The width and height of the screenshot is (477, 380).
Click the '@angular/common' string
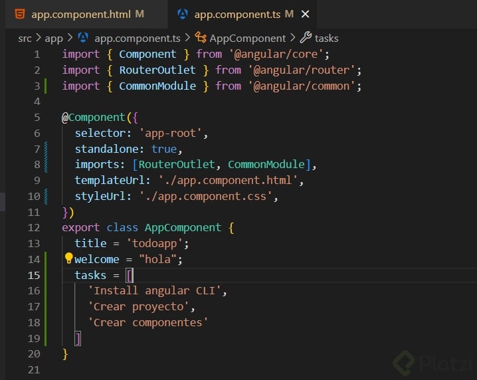(301, 86)
